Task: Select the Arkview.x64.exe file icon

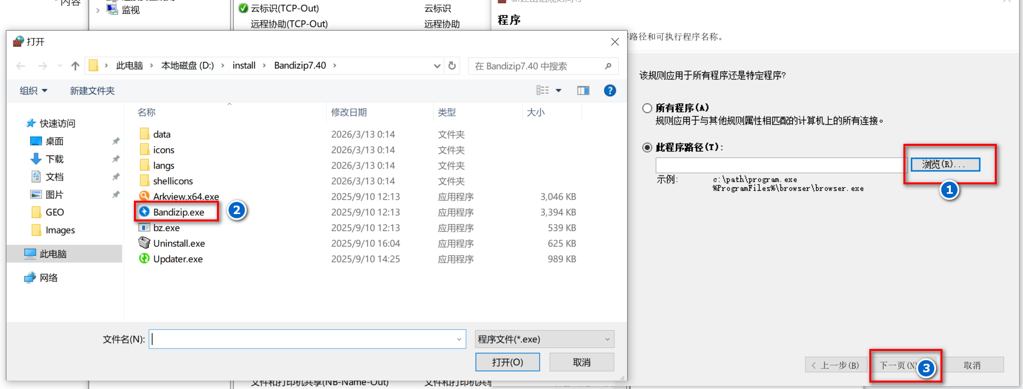Action: 144,196
